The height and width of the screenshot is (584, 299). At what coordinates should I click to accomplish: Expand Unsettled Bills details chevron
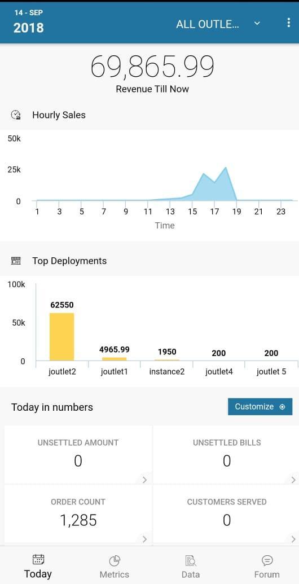click(293, 480)
